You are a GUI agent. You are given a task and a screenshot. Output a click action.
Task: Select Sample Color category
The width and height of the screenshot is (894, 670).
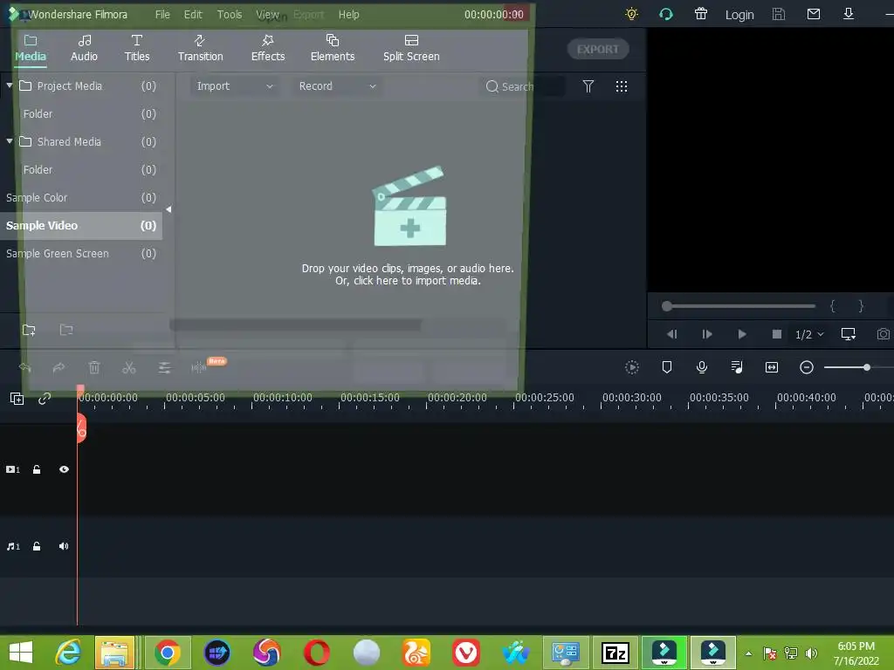81,198
